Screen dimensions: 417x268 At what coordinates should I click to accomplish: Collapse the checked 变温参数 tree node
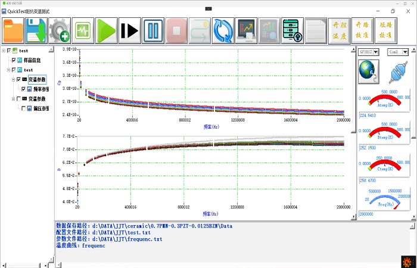click(14, 79)
